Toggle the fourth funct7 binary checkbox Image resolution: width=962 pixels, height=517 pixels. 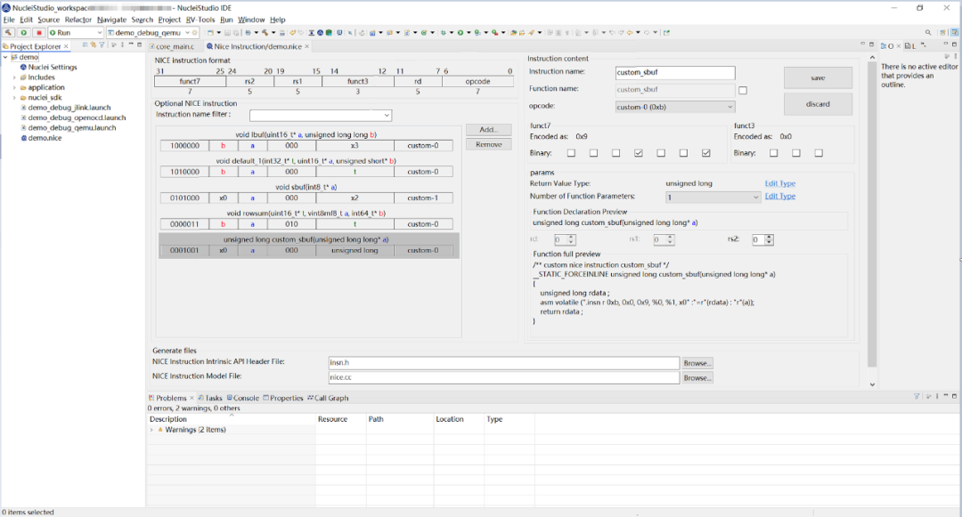[x=638, y=153]
